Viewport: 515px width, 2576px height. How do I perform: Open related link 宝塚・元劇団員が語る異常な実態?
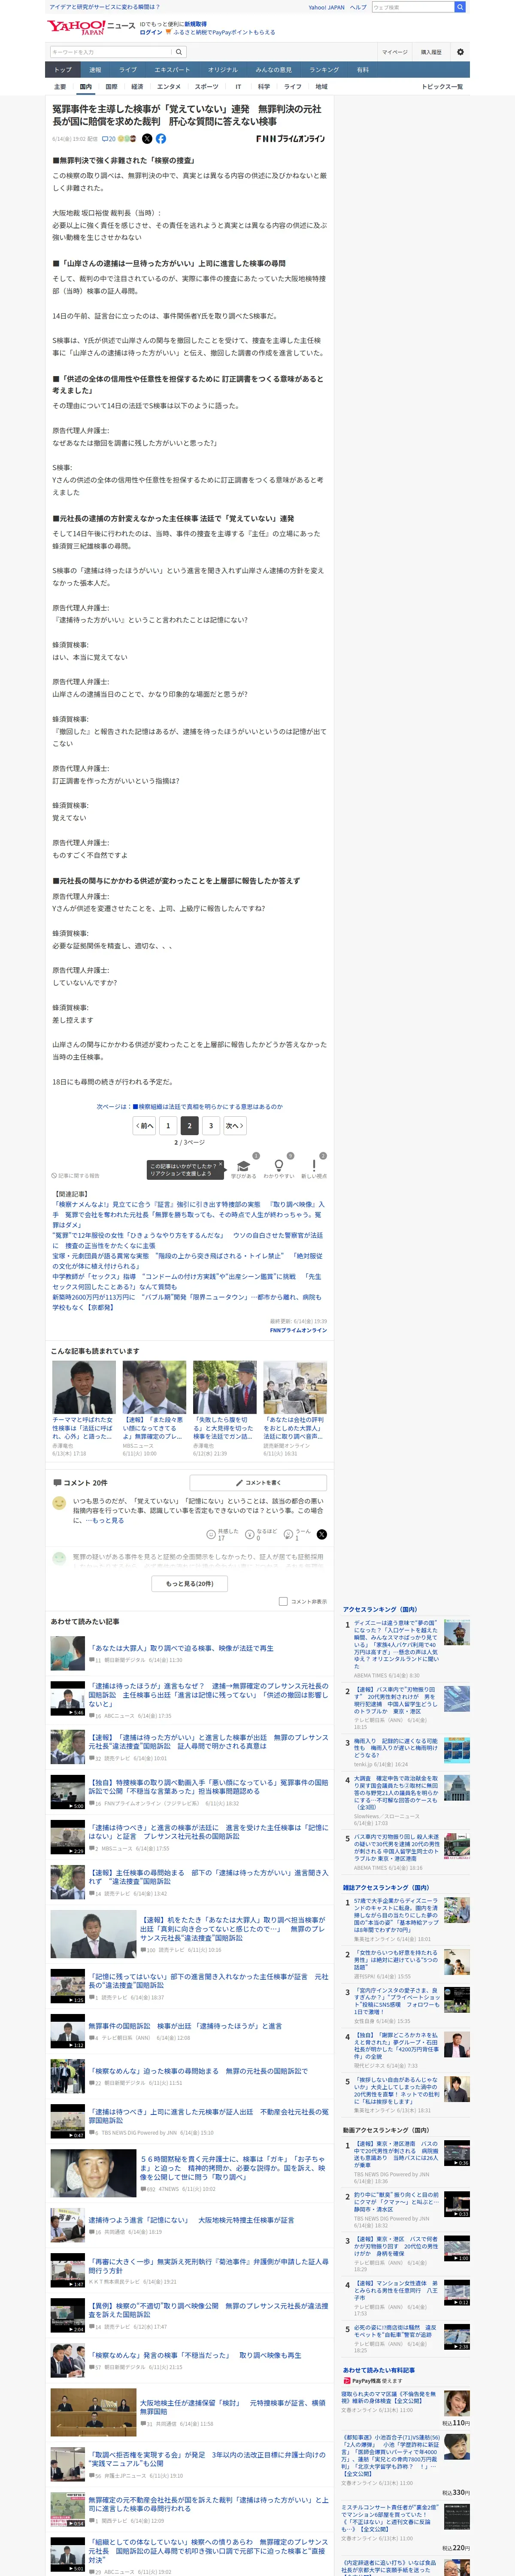[187, 1260]
